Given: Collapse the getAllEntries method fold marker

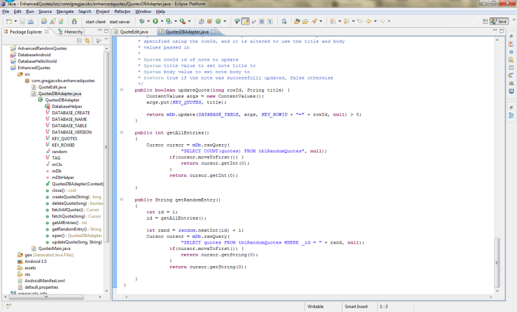Looking at the screenshot, I should tap(121, 132).
